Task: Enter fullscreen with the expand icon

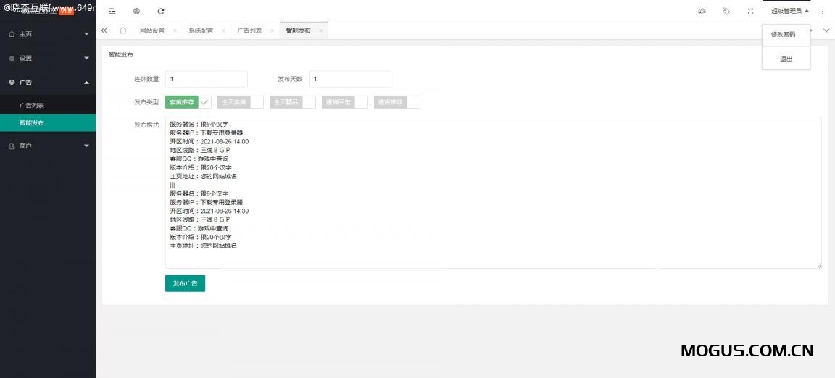Action: pyautogui.click(x=750, y=11)
